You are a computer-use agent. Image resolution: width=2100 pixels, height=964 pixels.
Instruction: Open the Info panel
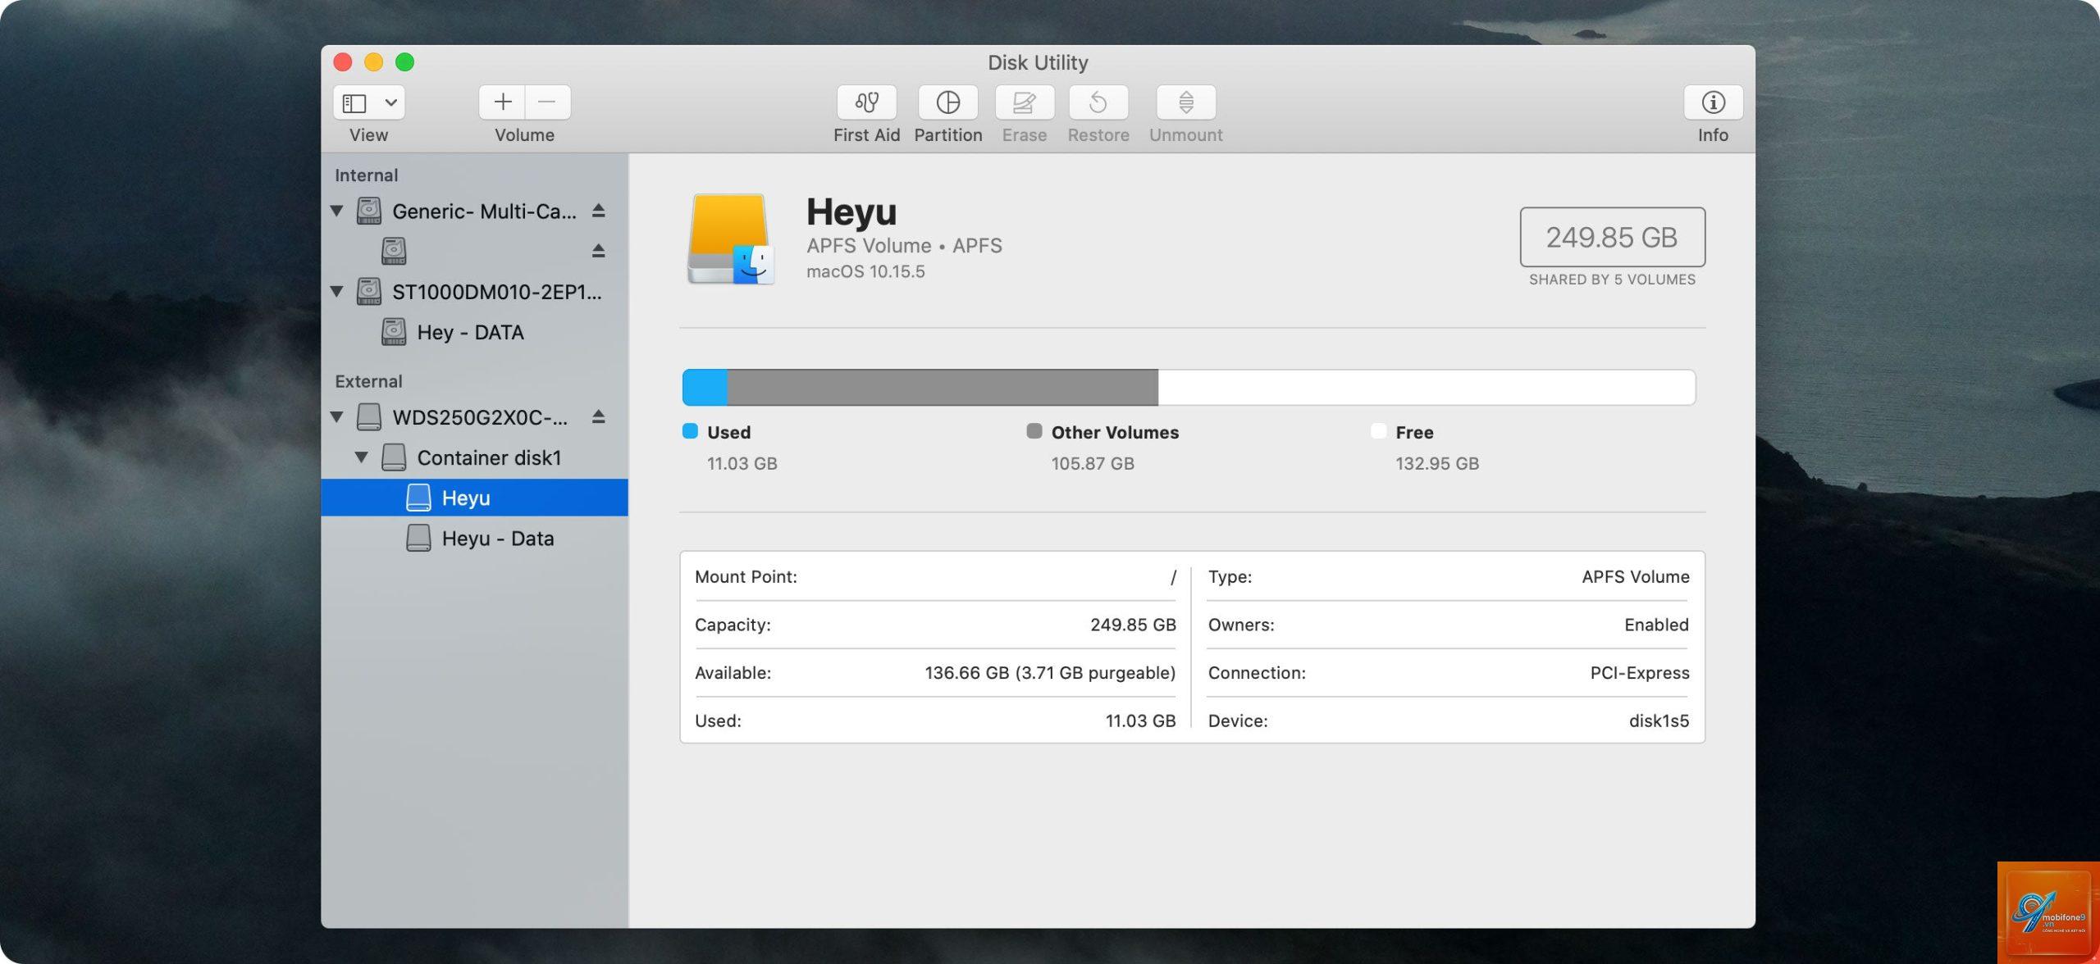(1713, 102)
